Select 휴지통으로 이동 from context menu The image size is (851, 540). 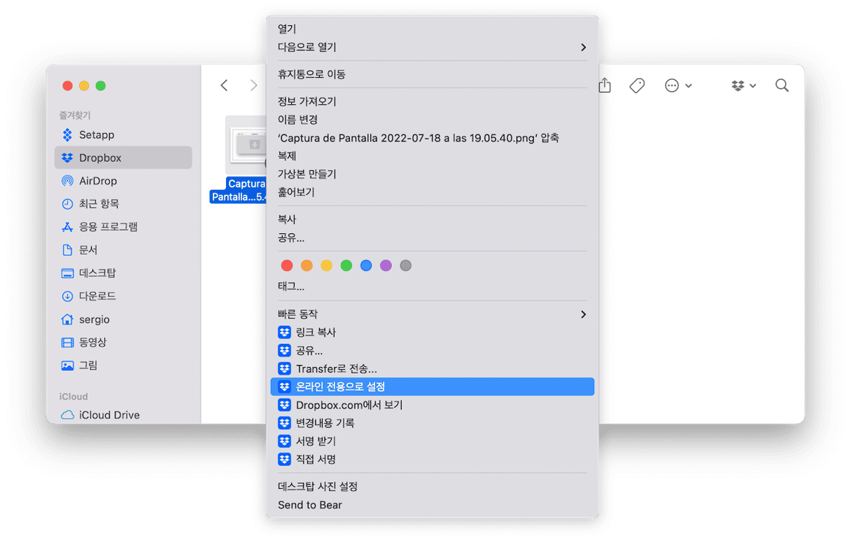(x=311, y=74)
